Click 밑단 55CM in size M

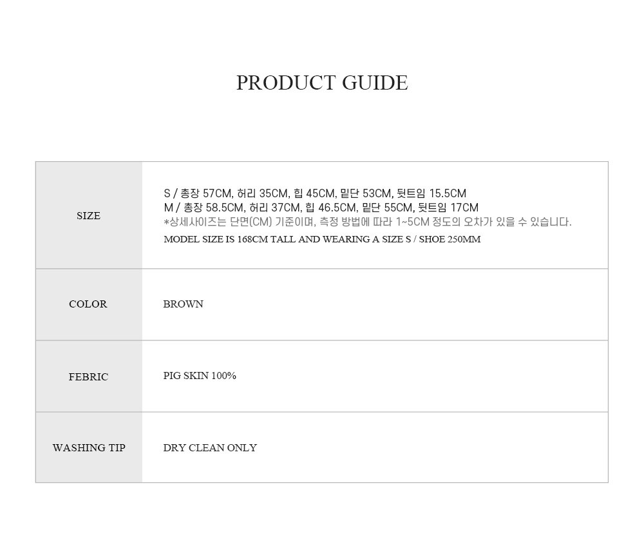pyautogui.click(x=388, y=207)
